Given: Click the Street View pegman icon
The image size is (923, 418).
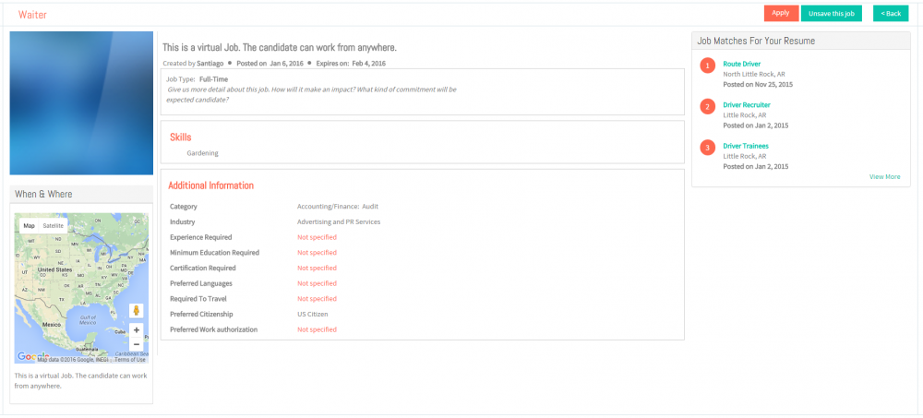Looking at the screenshot, I should (136, 311).
